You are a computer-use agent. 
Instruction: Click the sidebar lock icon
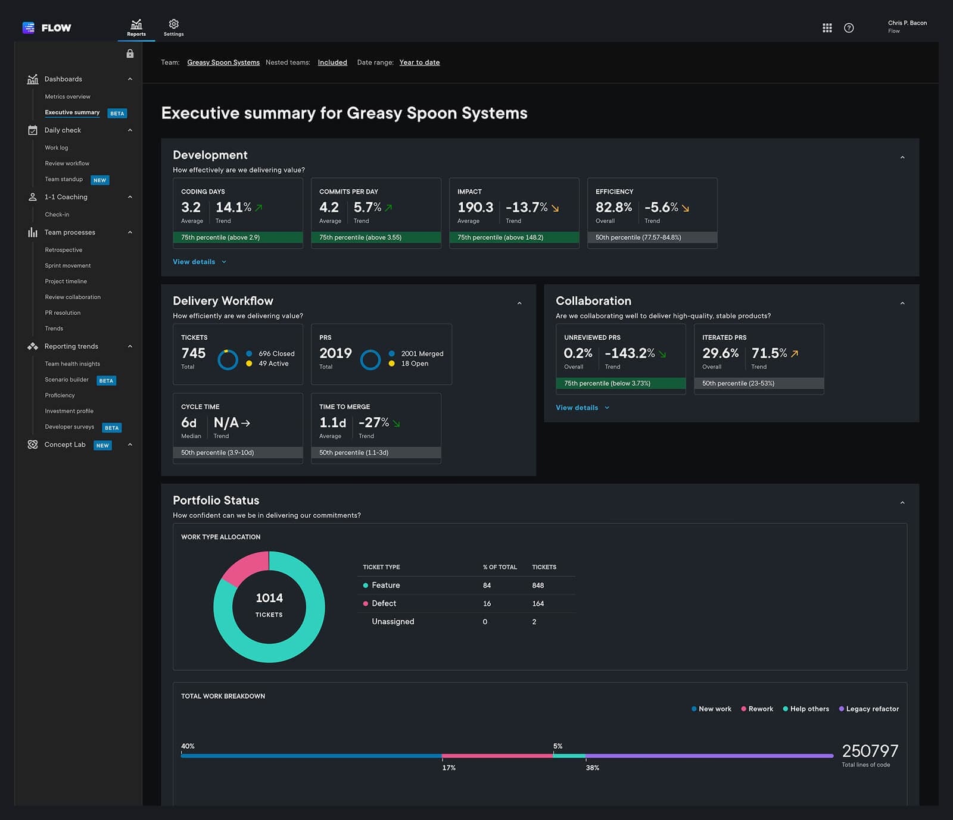pyautogui.click(x=130, y=54)
